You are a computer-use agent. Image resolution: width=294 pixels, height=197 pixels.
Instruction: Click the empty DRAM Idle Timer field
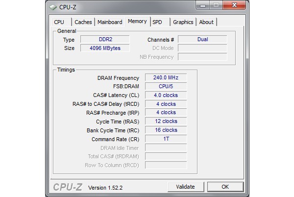click(166, 148)
